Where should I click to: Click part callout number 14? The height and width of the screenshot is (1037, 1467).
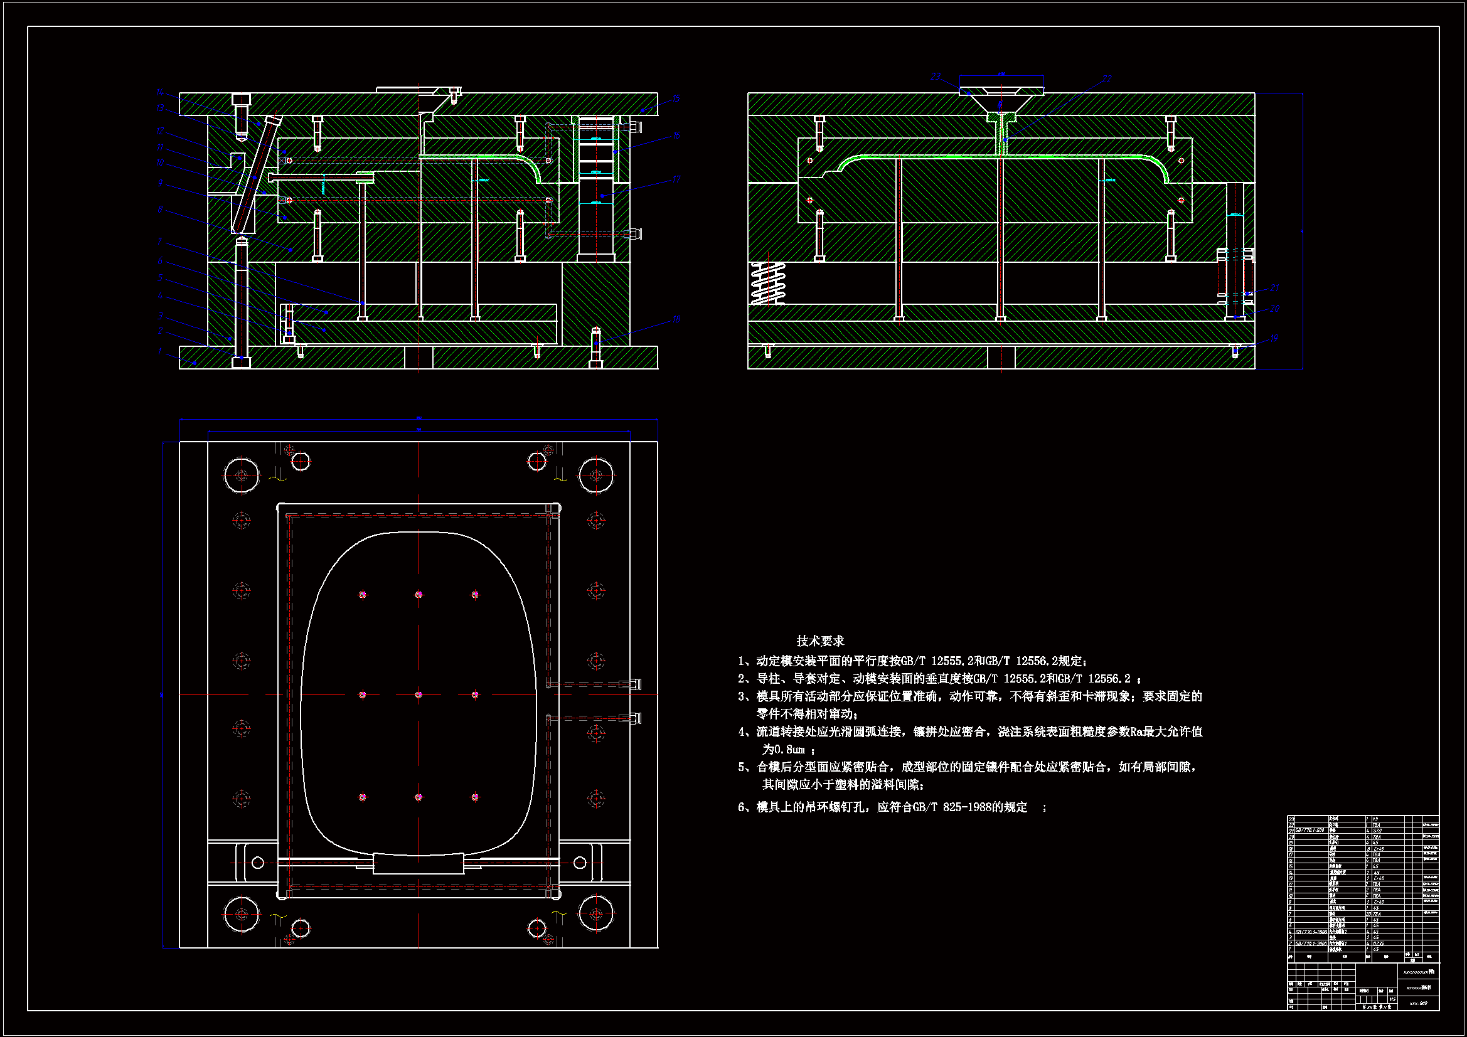pos(160,92)
